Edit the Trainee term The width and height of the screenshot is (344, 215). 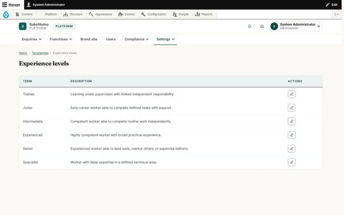(x=291, y=94)
